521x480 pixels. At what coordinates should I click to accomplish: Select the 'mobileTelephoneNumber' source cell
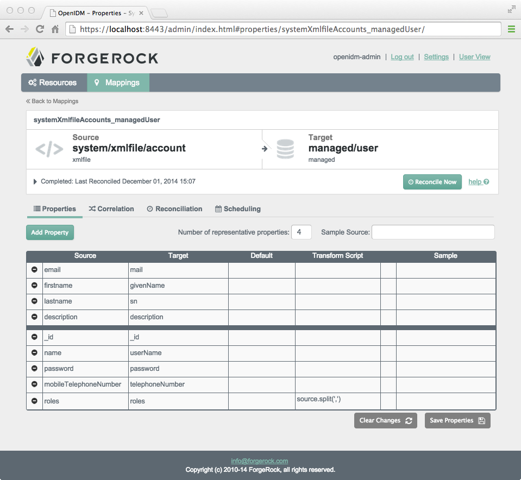point(85,384)
